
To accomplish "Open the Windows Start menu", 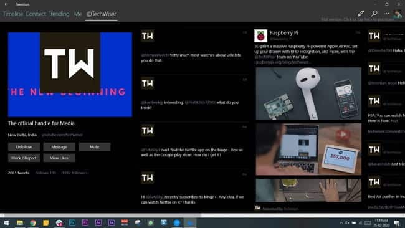I will click(6, 222).
